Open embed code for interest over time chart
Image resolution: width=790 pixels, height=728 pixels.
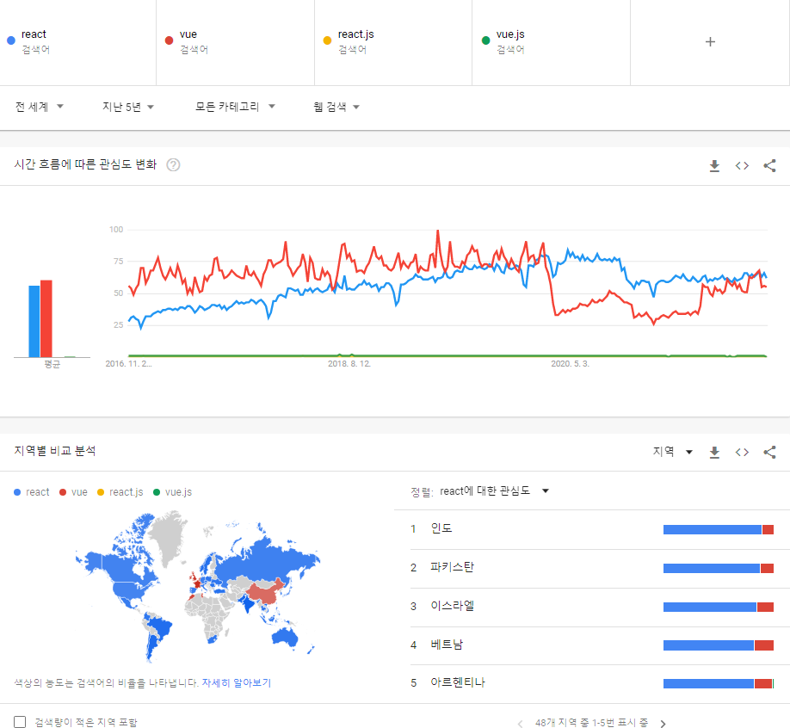click(x=742, y=166)
